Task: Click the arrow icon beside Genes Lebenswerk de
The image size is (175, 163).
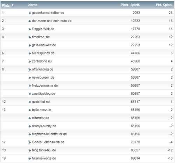Action: [30, 142]
